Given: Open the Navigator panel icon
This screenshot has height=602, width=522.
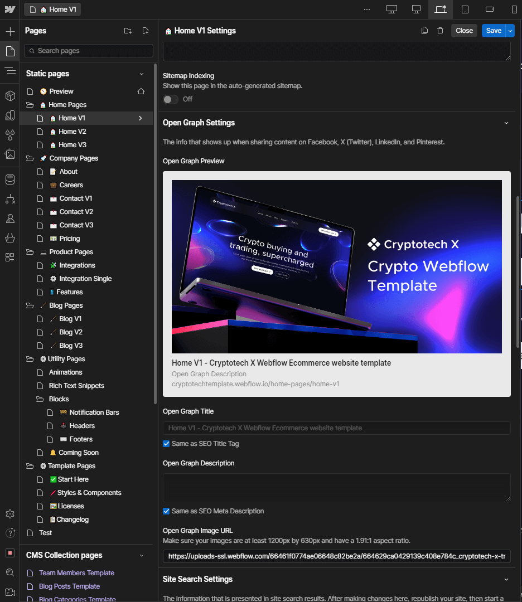Looking at the screenshot, I should point(10,71).
